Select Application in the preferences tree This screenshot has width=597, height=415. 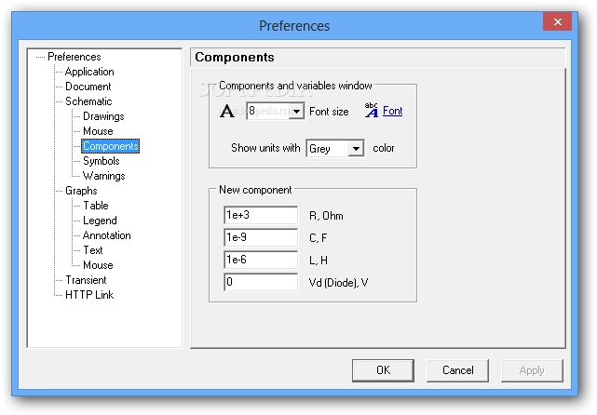(x=89, y=72)
